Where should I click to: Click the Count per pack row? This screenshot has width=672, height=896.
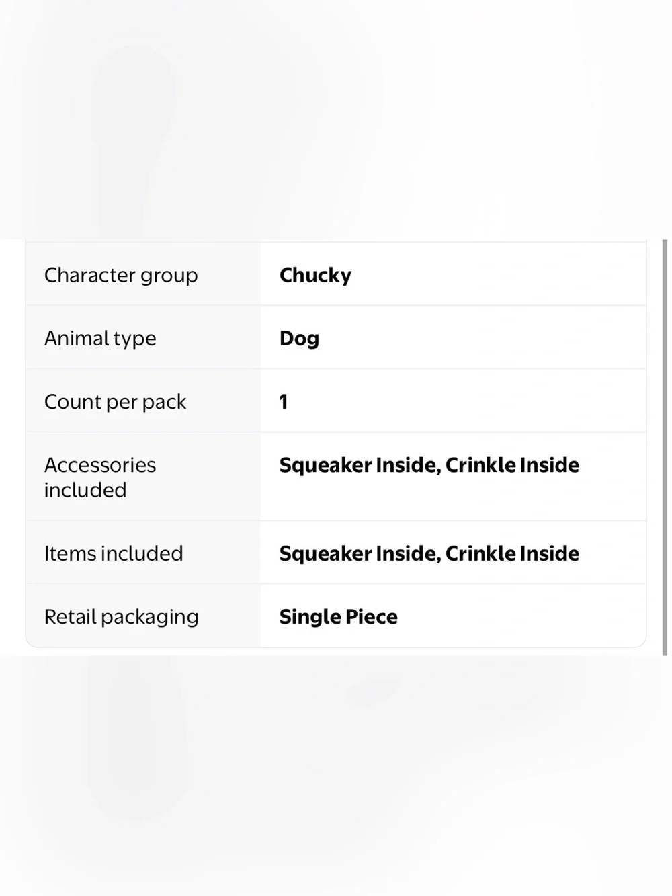[x=336, y=401]
